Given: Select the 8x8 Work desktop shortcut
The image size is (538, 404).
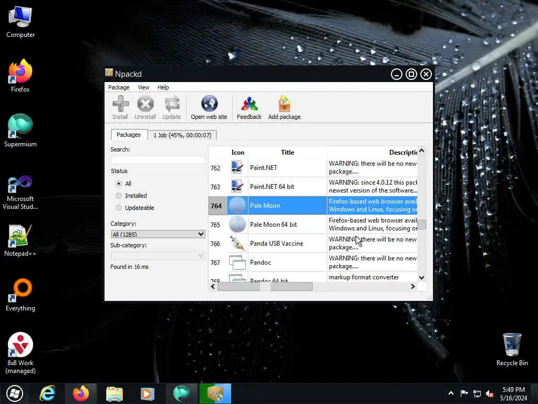Looking at the screenshot, I should point(20,353).
